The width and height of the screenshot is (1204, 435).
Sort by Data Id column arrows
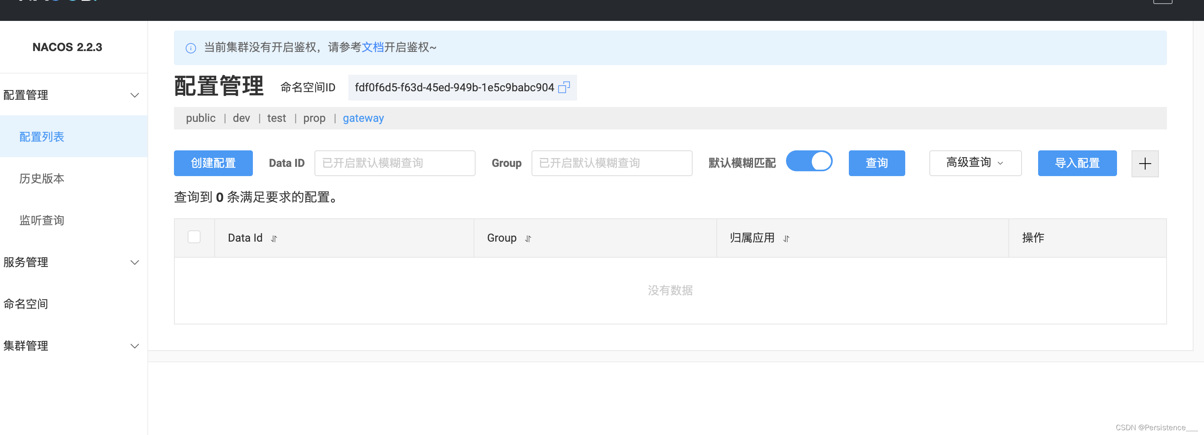pos(274,238)
